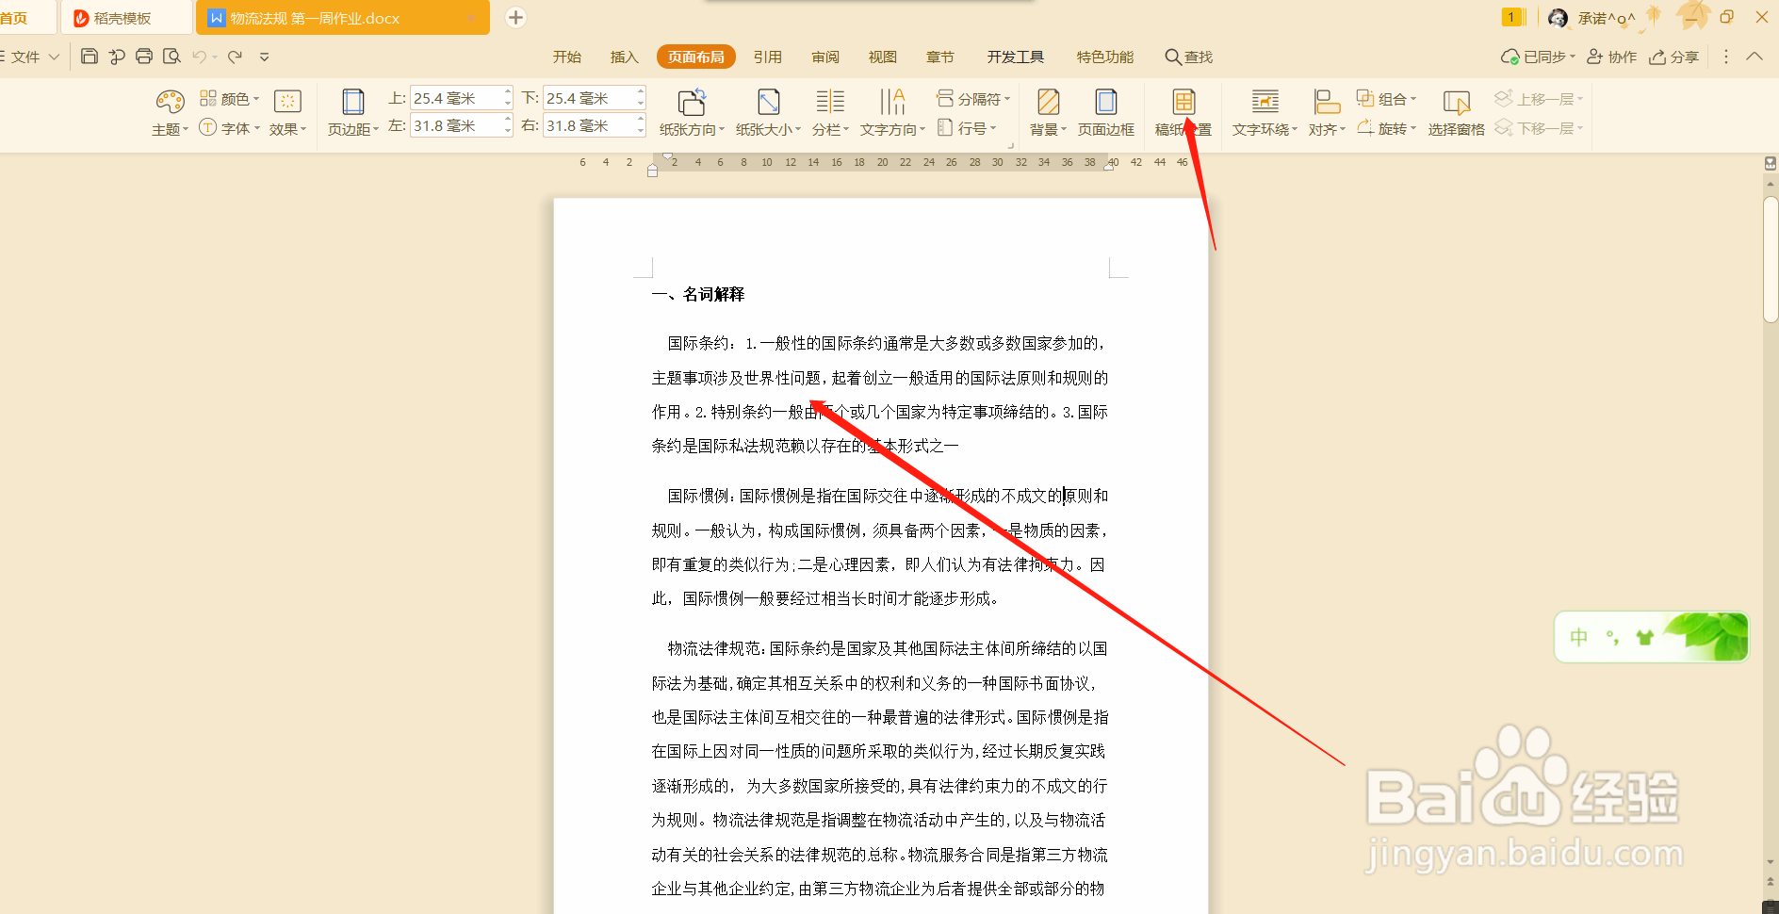Image resolution: width=1779 pixels, height=914 pixels.
Task: Open the manuscript paper settings icon
Action: (1183, 102)
